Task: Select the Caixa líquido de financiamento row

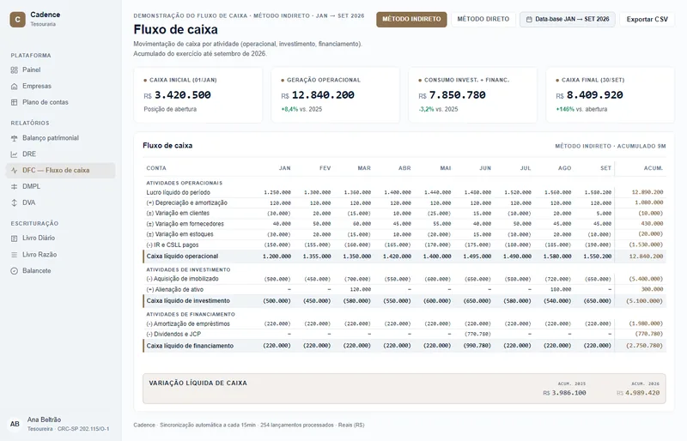Action: point(404,346)
